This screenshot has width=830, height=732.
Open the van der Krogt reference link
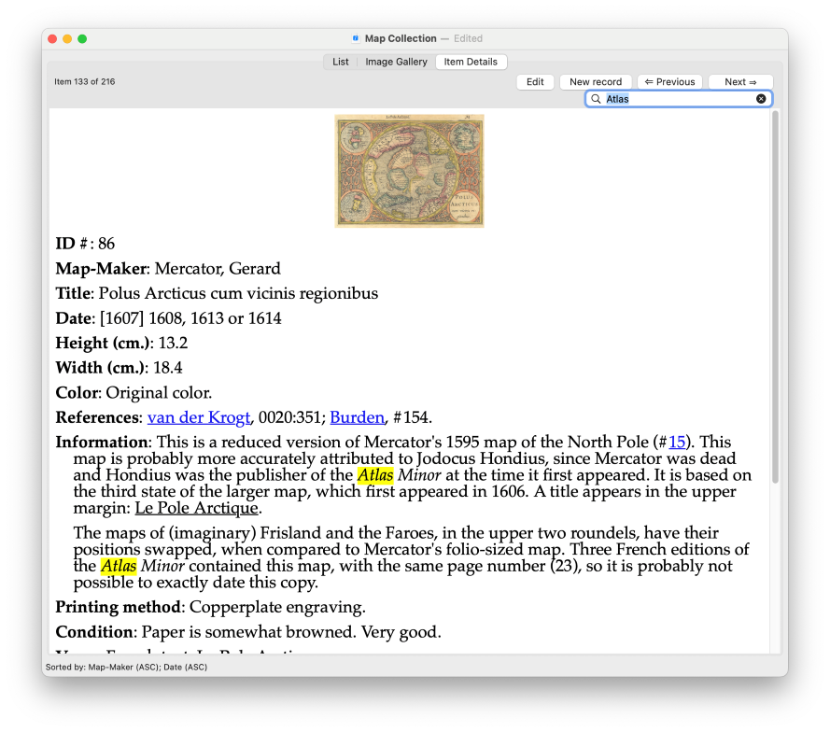(199, 417)
